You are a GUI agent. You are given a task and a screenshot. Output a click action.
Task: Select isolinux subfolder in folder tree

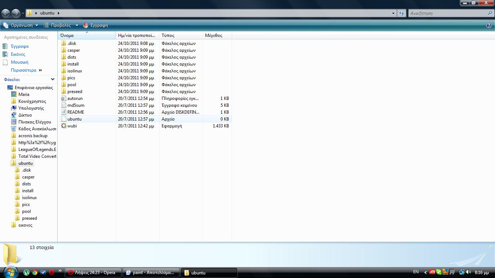pyautogui.click(x=29, y=198)
